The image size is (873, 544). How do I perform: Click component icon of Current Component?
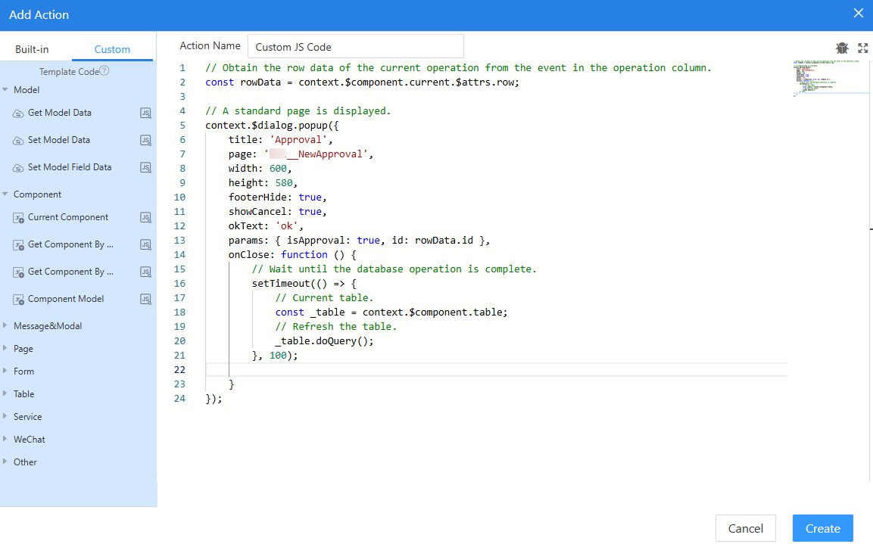coord(18,218)
